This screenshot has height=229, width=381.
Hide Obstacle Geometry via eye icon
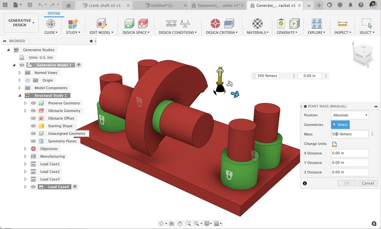point(33,111)
